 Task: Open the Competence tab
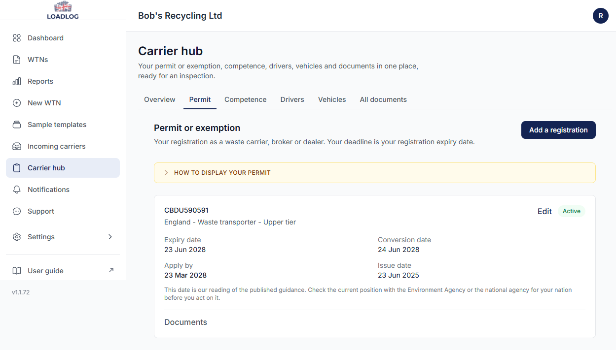click(246, 99)
